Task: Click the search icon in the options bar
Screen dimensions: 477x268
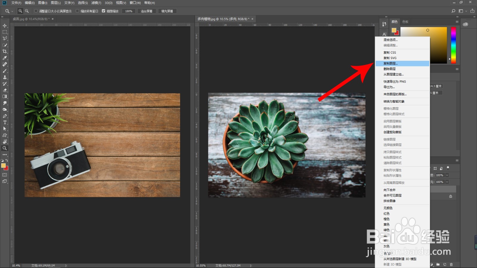Action: point(453,11)
